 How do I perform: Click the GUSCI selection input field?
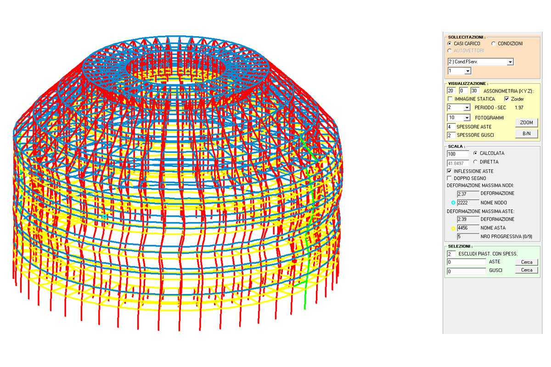[467, 271]
